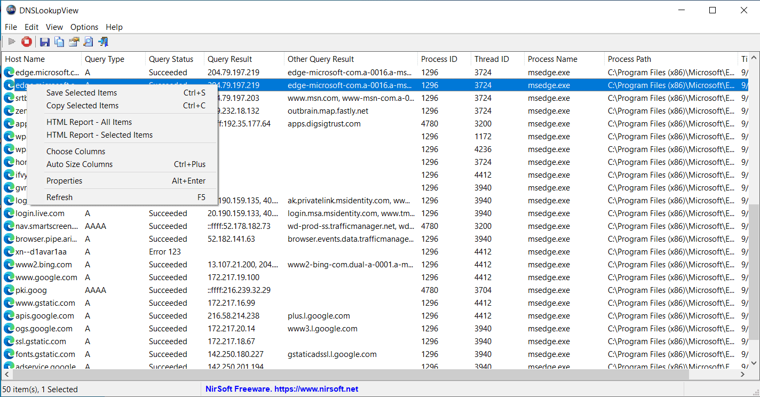Click the horizontal scrollbar thumb
The height and width of the screenshot is (397, 760).
[350, 375]
